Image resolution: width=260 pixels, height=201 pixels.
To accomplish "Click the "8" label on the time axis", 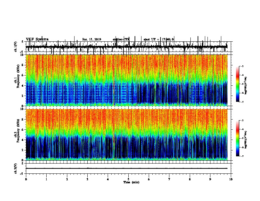I will coord(190,179).
